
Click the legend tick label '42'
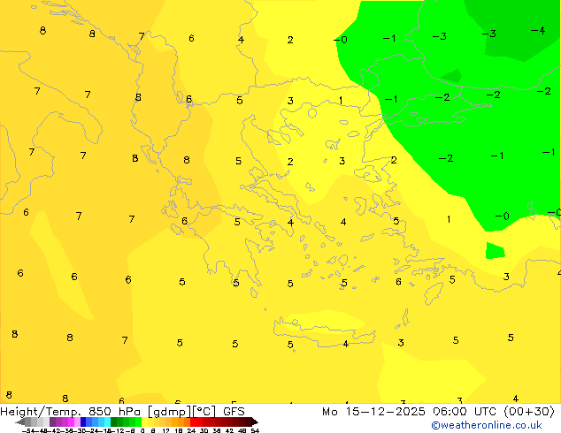pyautogui.click(x=229, y=430)
